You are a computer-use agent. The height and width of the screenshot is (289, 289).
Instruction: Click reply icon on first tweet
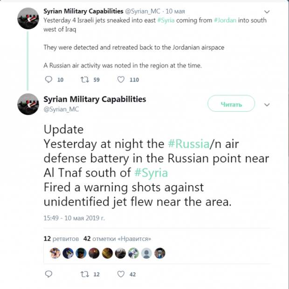tap(48, 80)
